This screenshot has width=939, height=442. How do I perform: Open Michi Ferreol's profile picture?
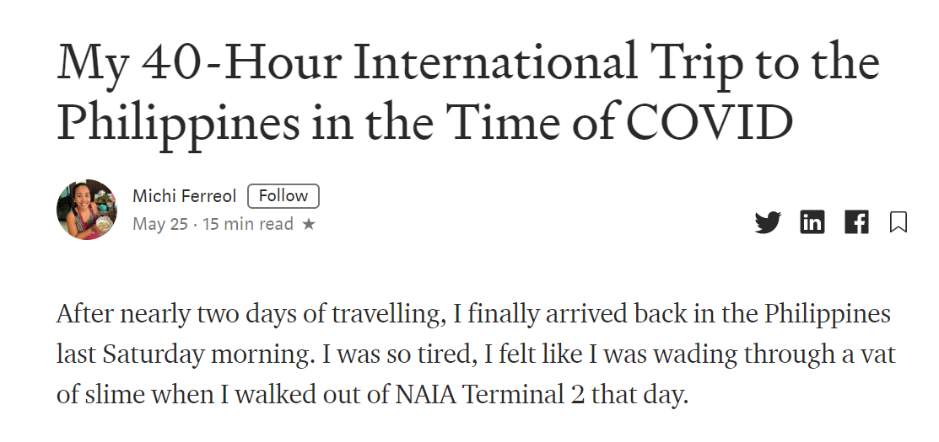(87, 209)
